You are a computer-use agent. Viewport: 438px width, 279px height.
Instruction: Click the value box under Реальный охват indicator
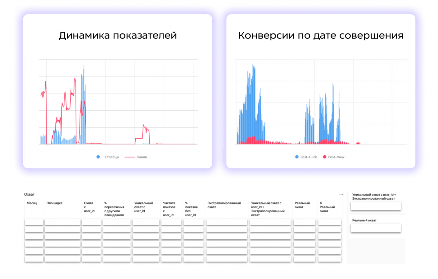(x=376, y=228)
